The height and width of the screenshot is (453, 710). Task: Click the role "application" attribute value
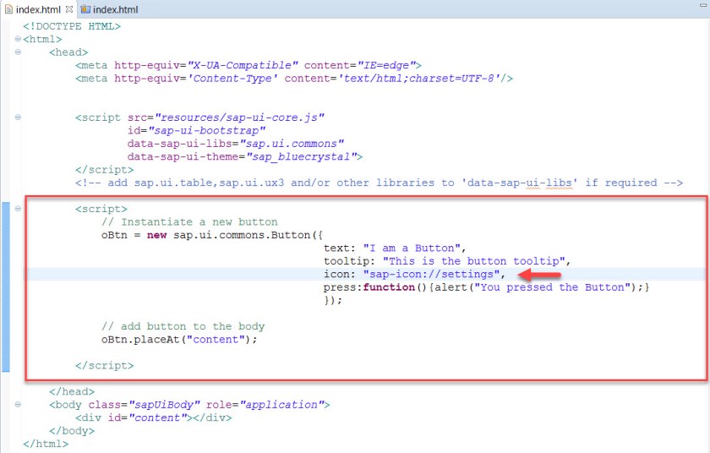(281, 405)
